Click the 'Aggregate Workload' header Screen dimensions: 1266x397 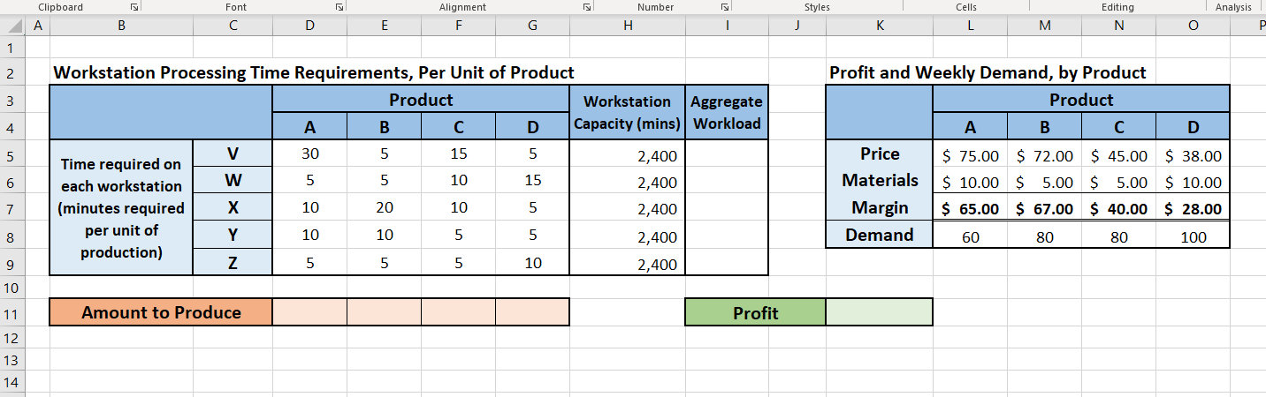click(727, 112)
